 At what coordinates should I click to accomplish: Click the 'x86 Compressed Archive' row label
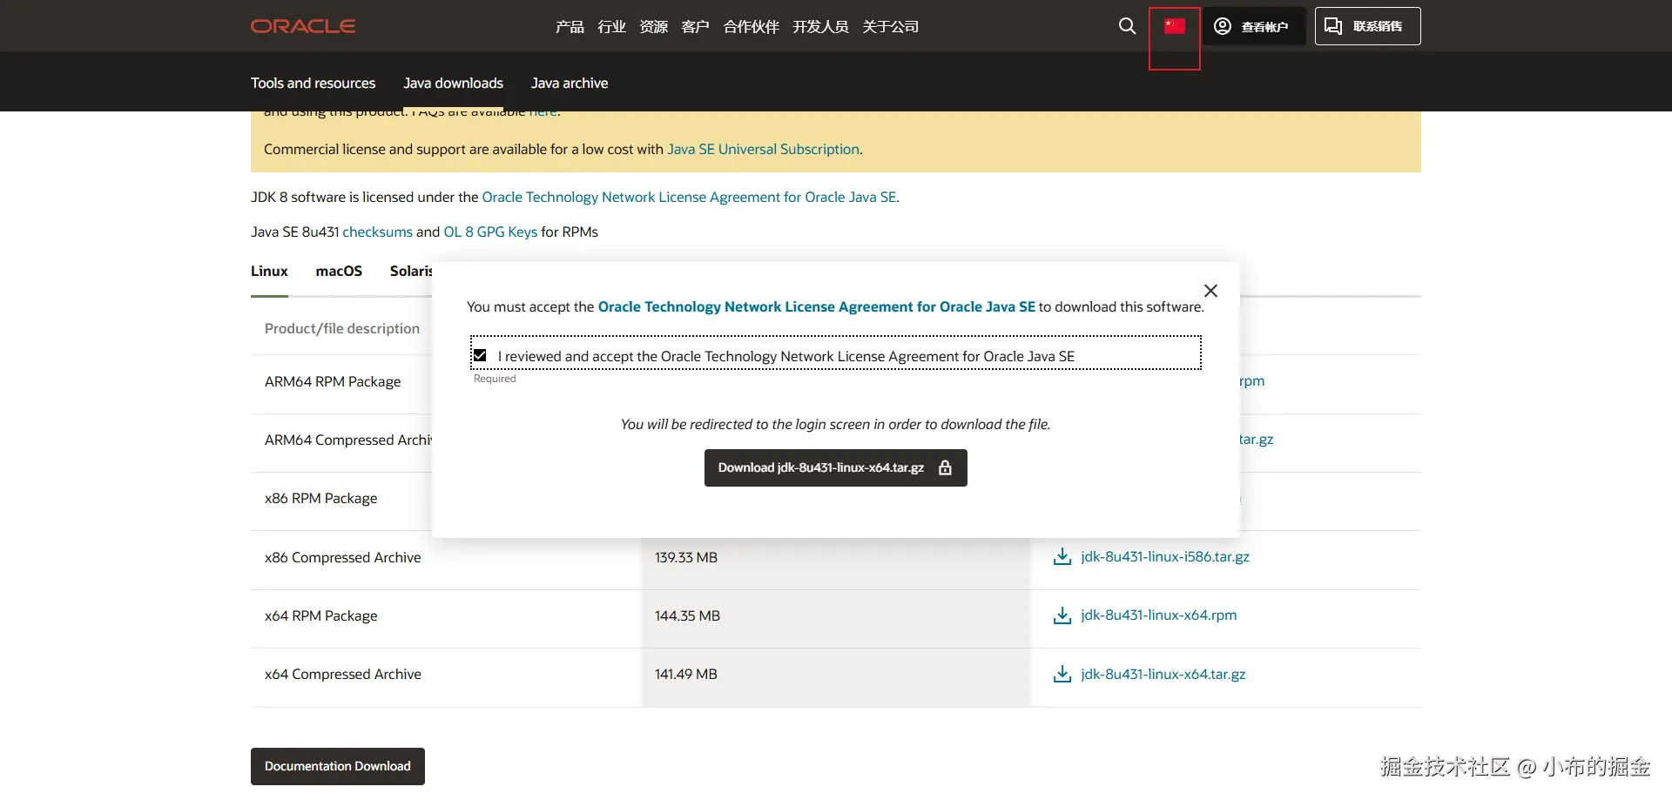point(343,557)
